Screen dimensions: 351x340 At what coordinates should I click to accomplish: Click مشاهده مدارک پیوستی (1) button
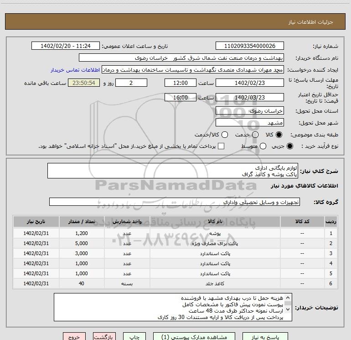point(194,336)
